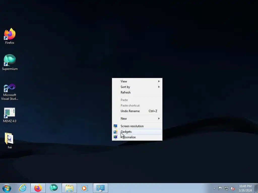Launch Internet Explorer from the taskbar
This screenshot has height=193, width=258.
click(x=22, y=188)
